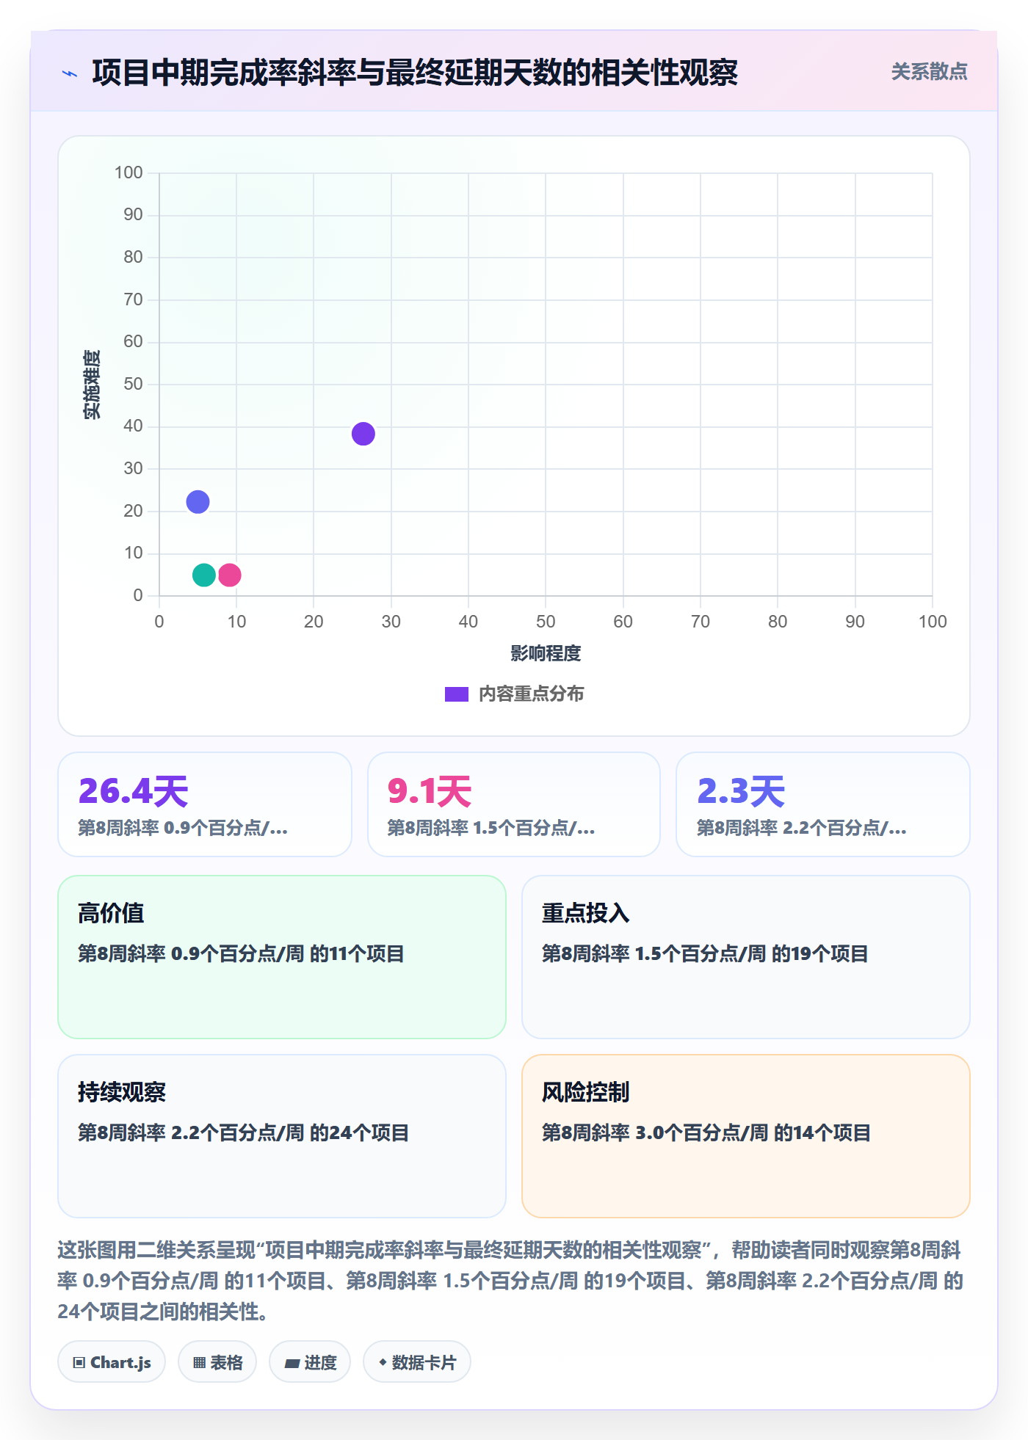Click the 9.1天 stat value
The image size is (1028, 1440).
point(430,791)
